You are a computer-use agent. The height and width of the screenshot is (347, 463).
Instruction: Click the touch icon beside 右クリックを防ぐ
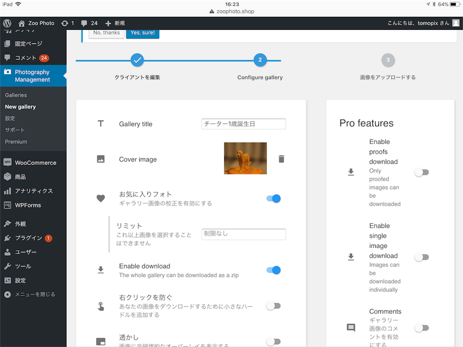[101, 306]
